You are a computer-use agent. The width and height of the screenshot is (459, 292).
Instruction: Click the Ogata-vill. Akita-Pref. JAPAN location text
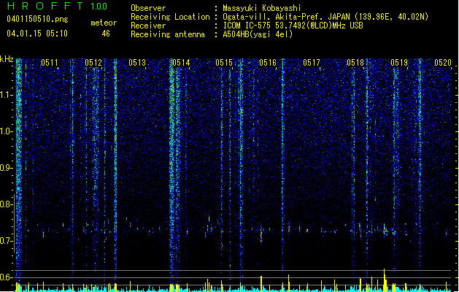(325, 17)
